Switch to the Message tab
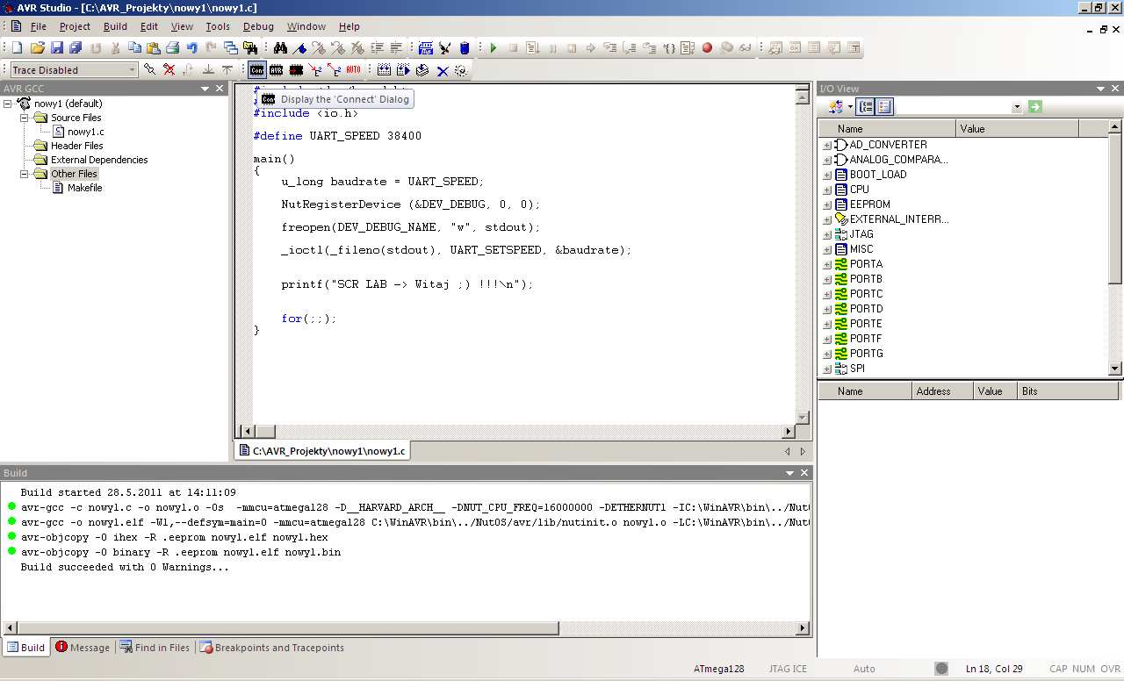This screenshot has height=681, width=1124. point(83,648)
